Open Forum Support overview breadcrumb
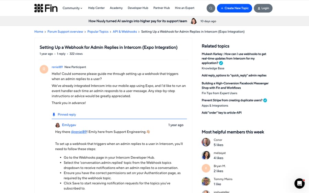Viewport: 309px width, 193px height. (65, 32)
